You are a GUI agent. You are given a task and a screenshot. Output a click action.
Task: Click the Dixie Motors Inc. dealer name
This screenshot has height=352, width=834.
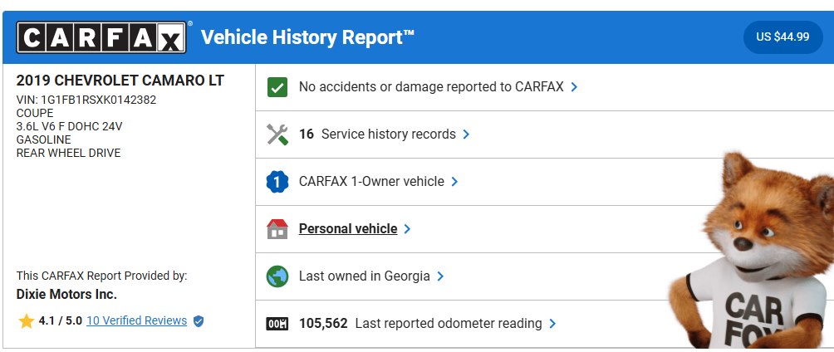[x=66, y=294]
